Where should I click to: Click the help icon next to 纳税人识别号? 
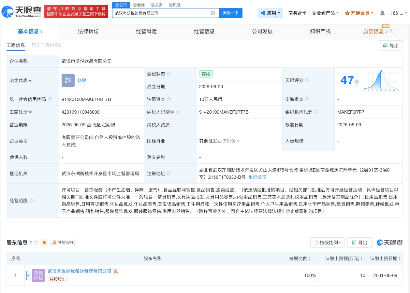[178, 112]
